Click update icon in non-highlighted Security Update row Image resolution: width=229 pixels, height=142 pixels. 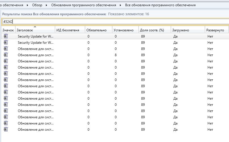point(6,42)
